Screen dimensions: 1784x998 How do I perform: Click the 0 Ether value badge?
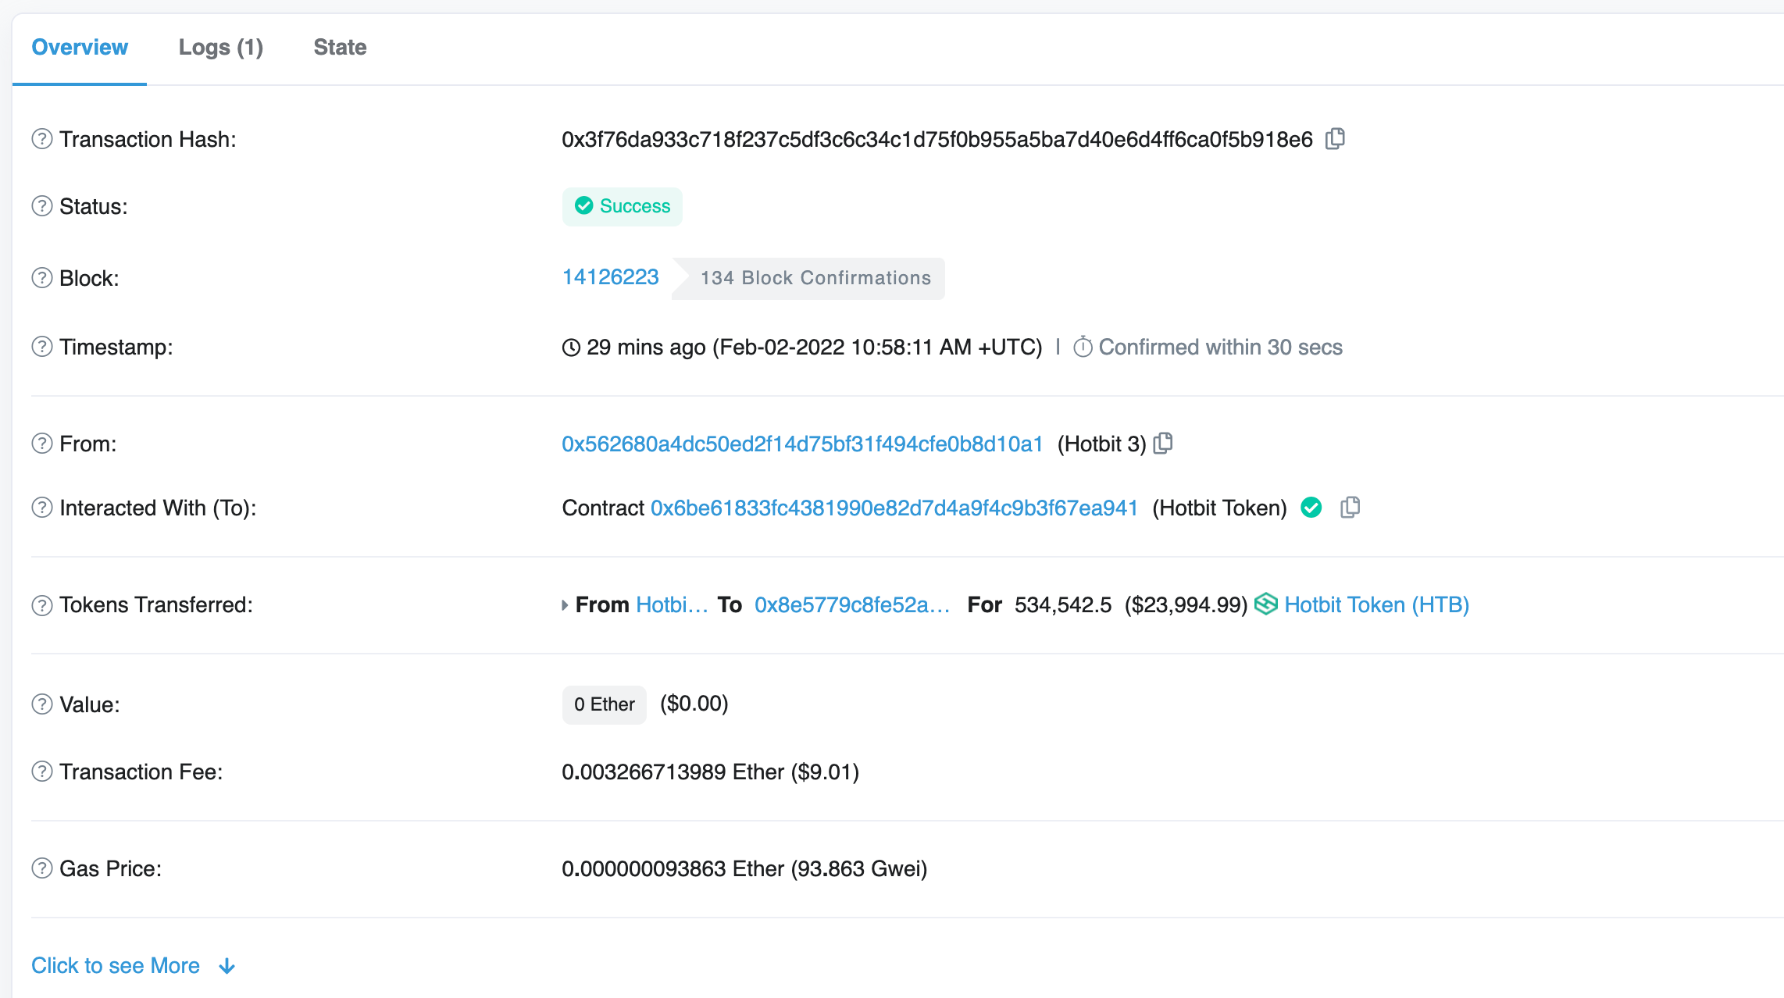604,704
